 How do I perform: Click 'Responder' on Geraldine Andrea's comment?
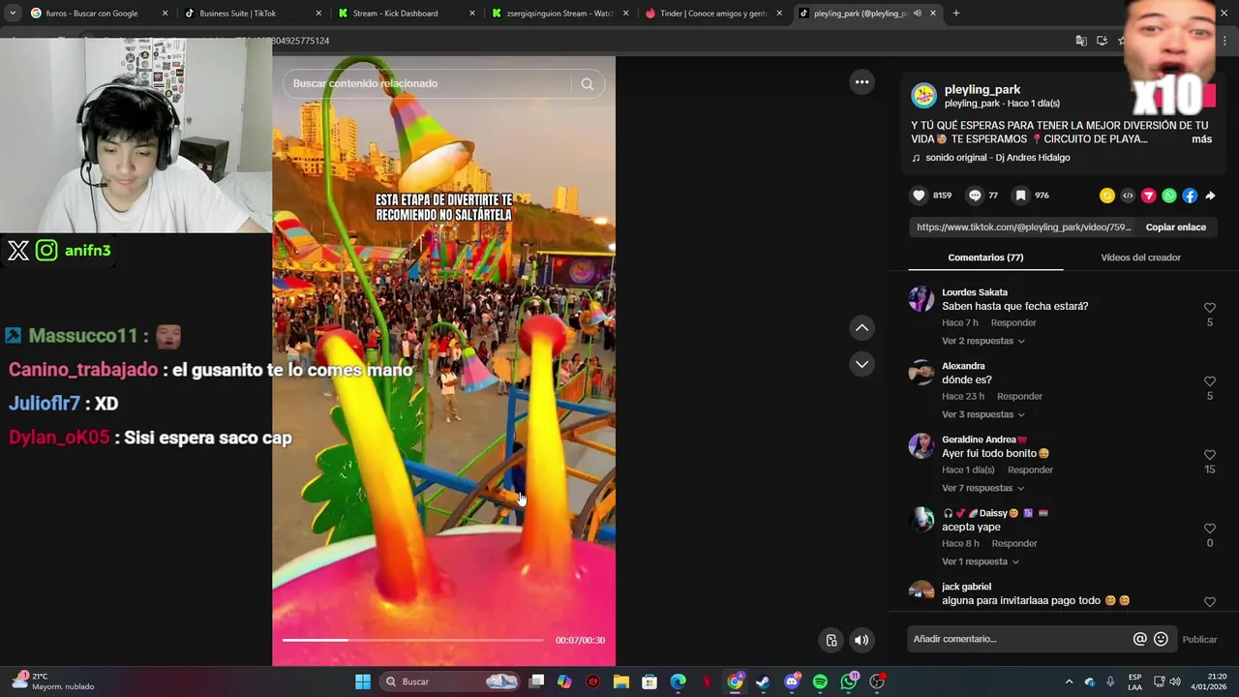pos(1030,470)
